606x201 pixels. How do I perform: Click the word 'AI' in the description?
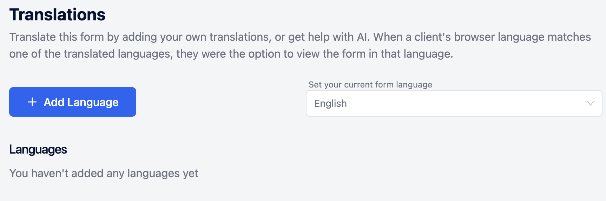(x=362, y=37)
